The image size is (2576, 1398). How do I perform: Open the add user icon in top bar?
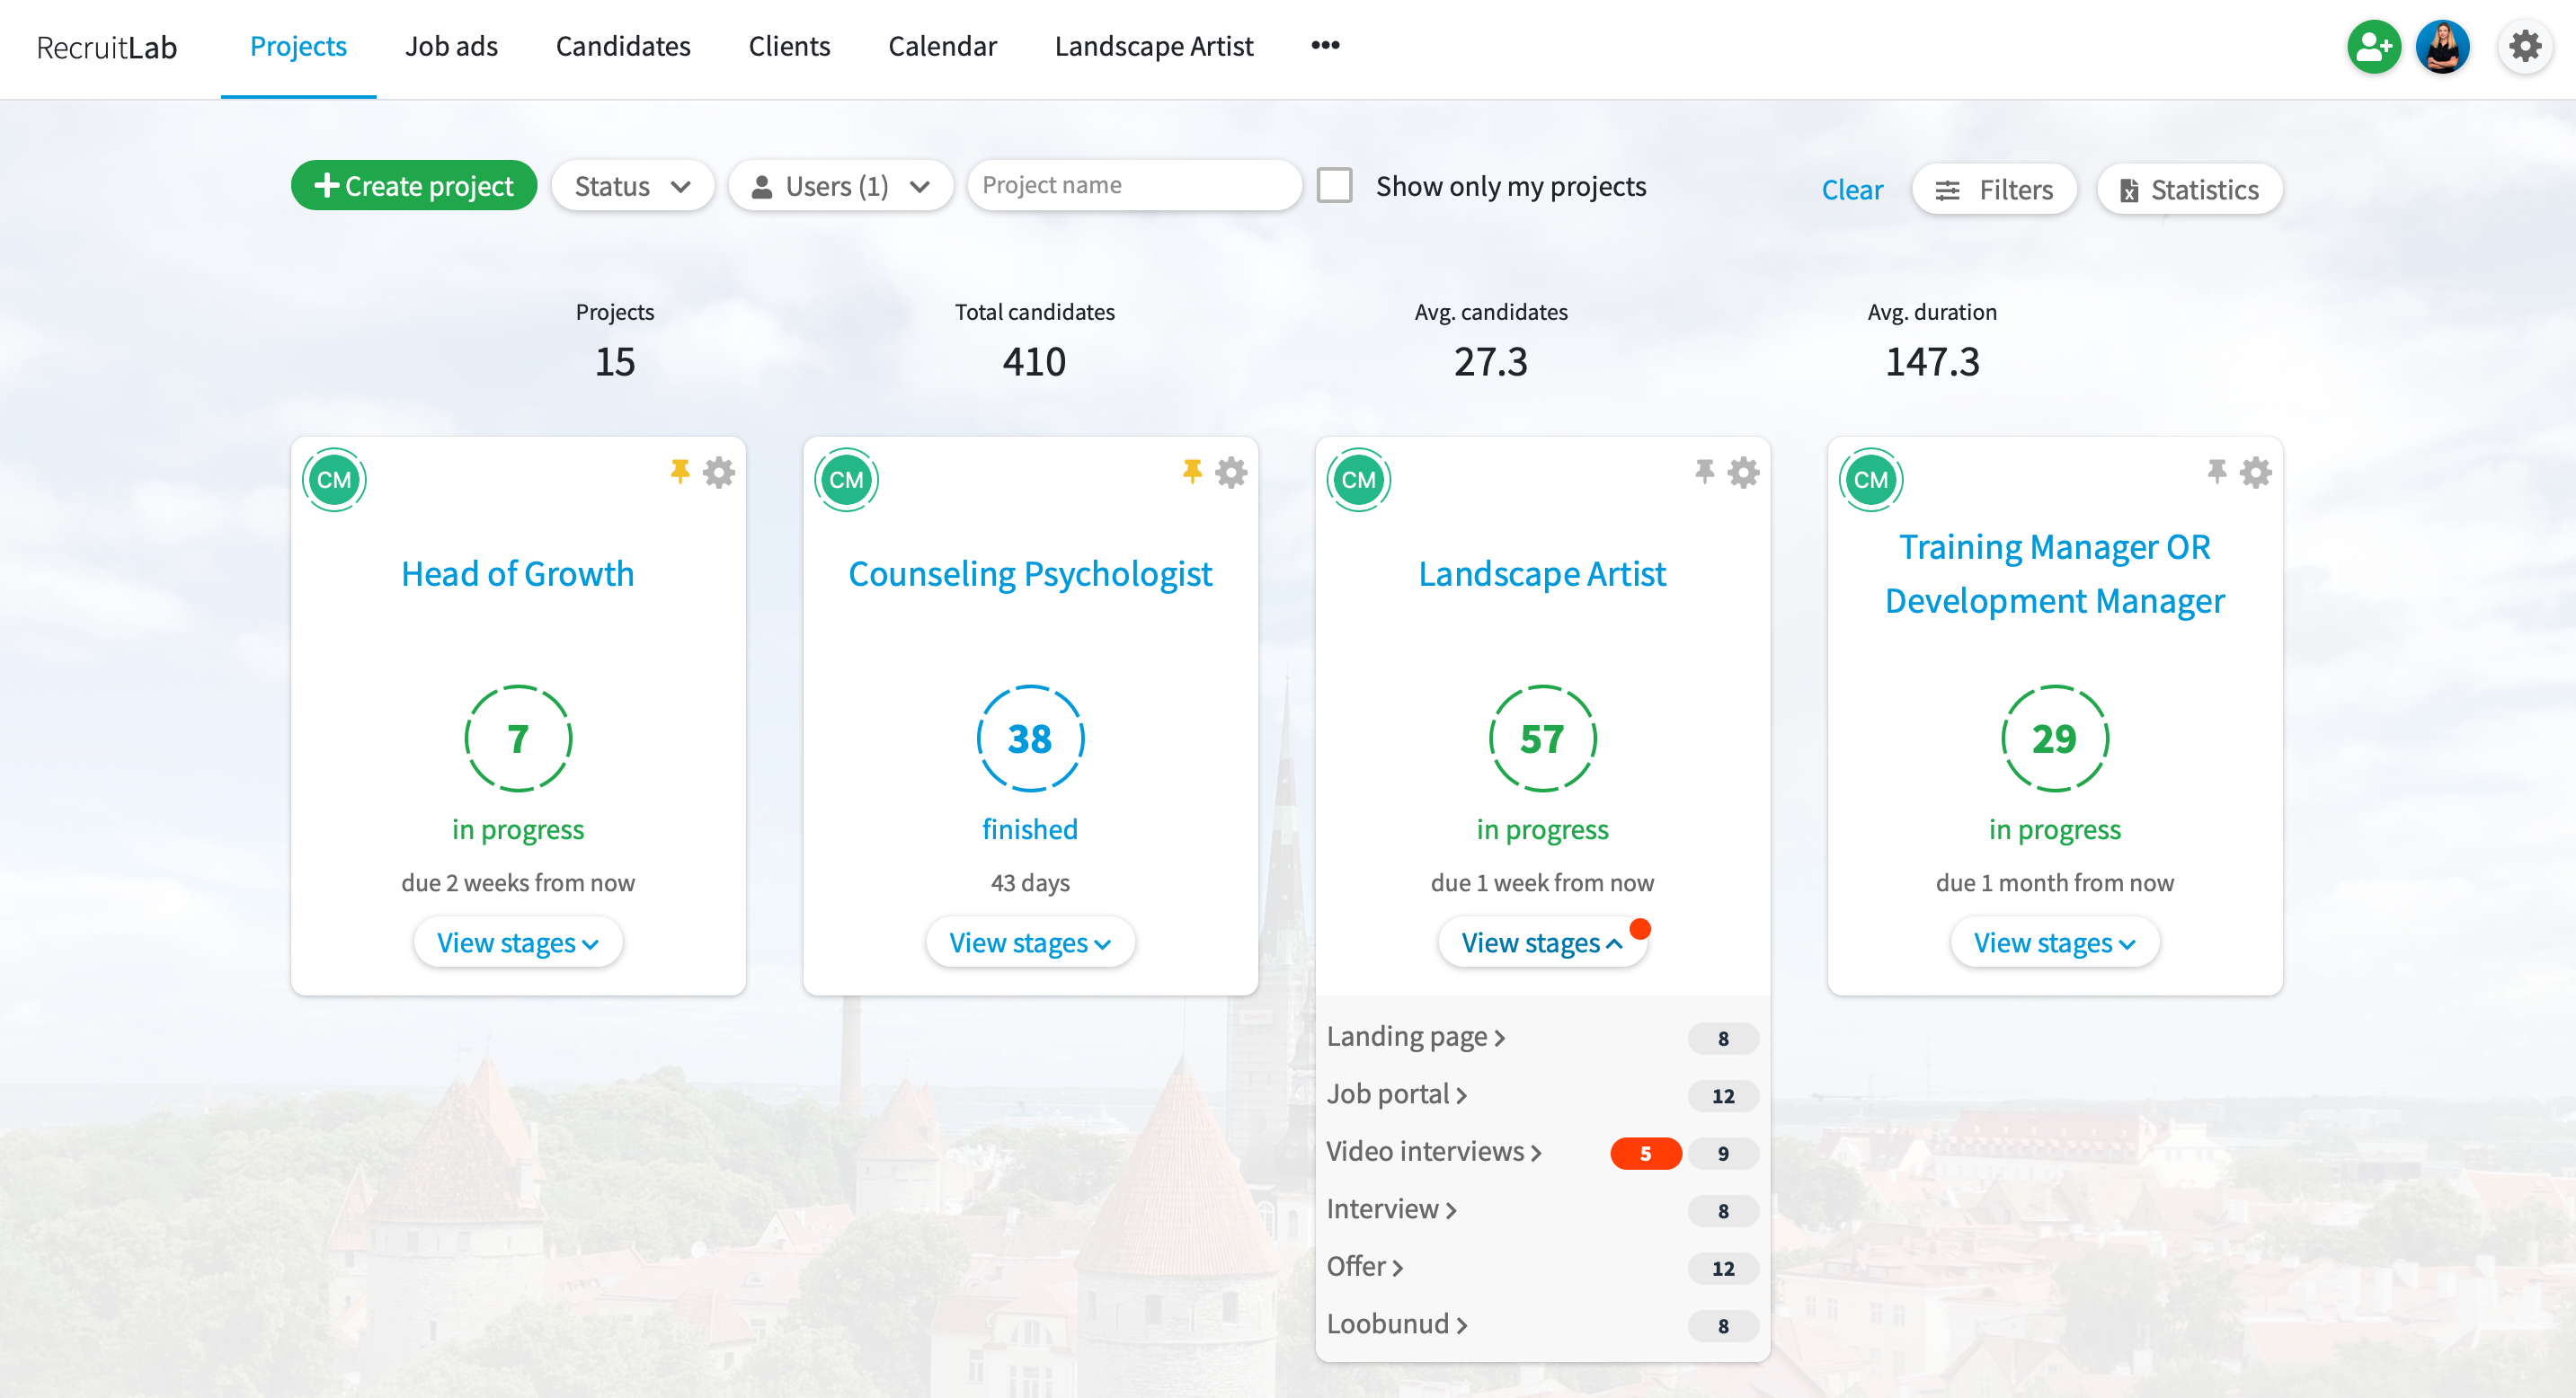(2374, 46)
